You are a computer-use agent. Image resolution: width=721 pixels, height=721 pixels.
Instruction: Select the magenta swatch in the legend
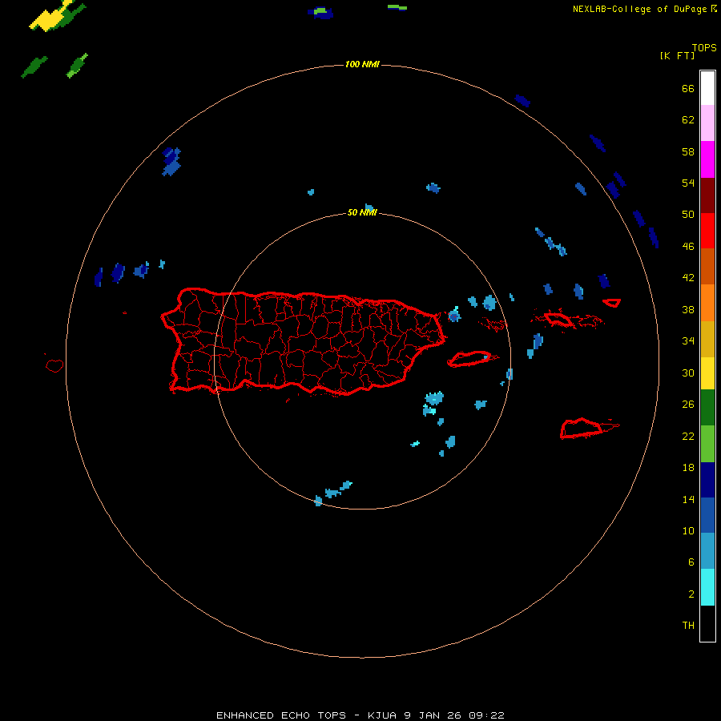click(707, 159)
